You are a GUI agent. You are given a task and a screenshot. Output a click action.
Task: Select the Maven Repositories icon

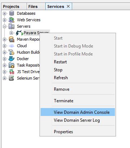coord(11,39)
